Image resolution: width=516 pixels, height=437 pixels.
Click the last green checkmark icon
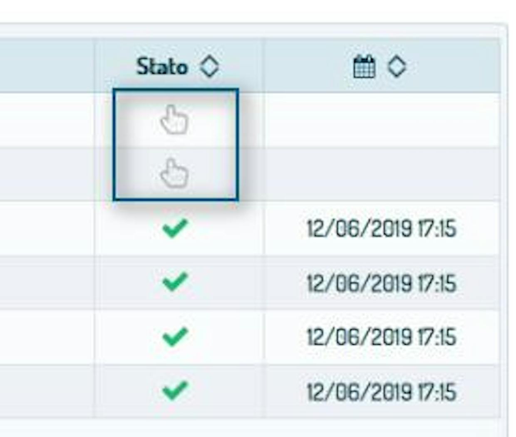(x=175, y=391)
